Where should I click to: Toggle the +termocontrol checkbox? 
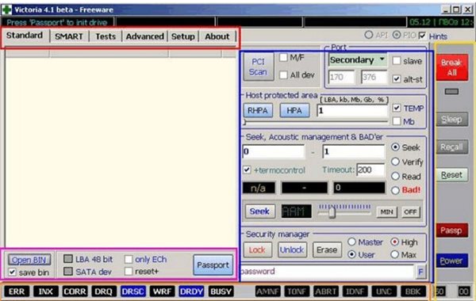coord(247,170)
